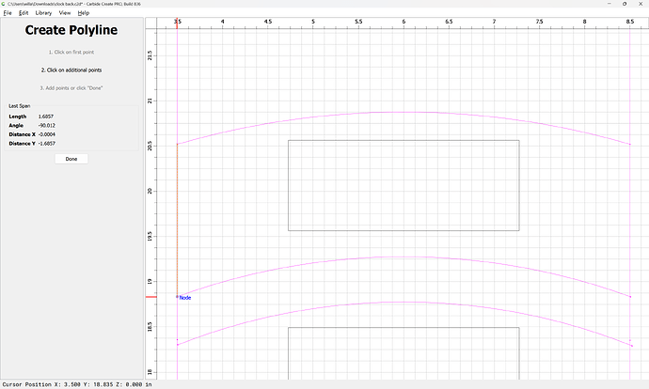Open the Edit menu
This screenshot has height=389, width=649.
pos(24,13)
